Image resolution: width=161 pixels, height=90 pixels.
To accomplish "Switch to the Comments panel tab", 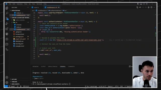I will [71, 66].
